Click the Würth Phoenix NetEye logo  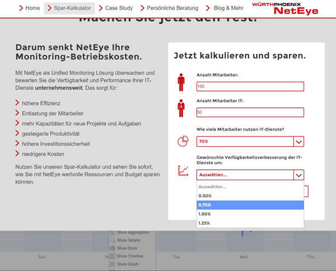coord(285,9)
